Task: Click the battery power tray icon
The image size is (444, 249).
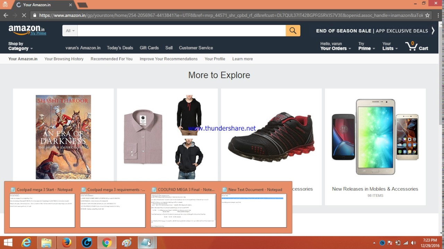Action: (398, 243)
